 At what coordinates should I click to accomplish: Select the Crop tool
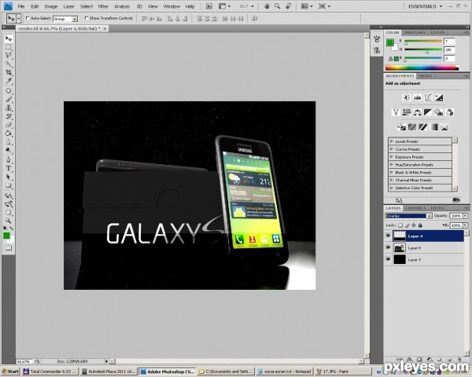tap(9, 72)
